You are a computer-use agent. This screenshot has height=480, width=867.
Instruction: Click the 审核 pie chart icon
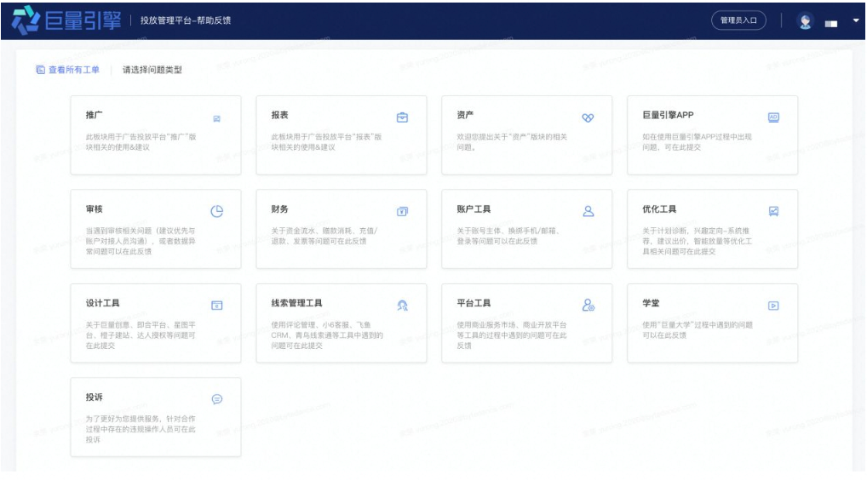click(216, 211)
